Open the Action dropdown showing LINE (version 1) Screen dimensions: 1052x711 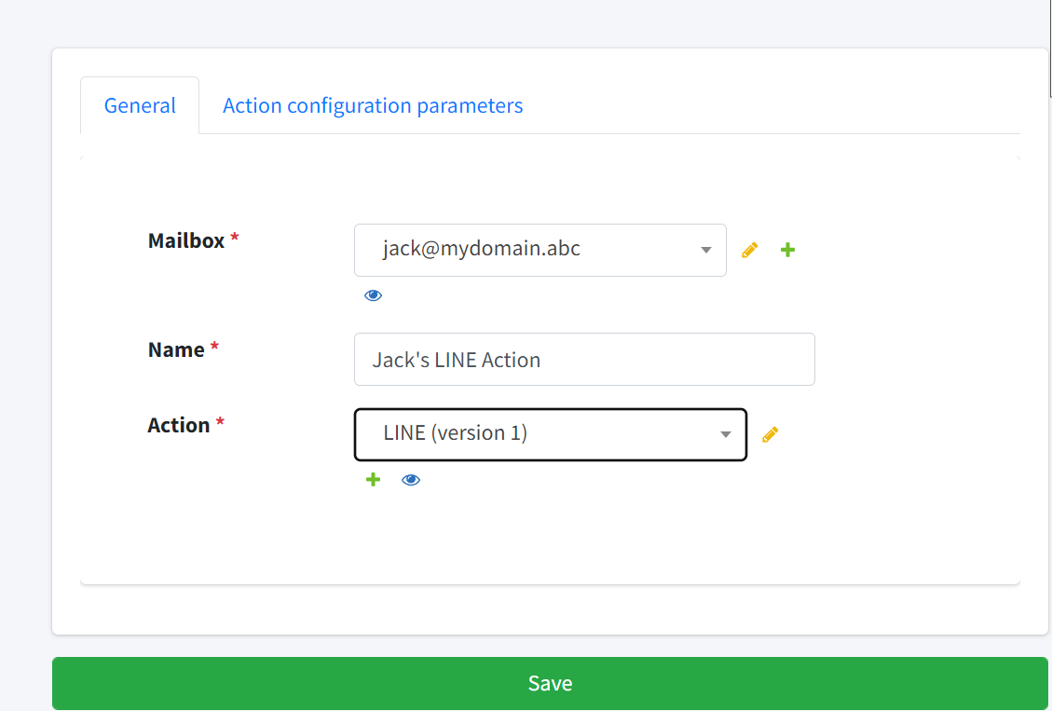click(550, 434)
